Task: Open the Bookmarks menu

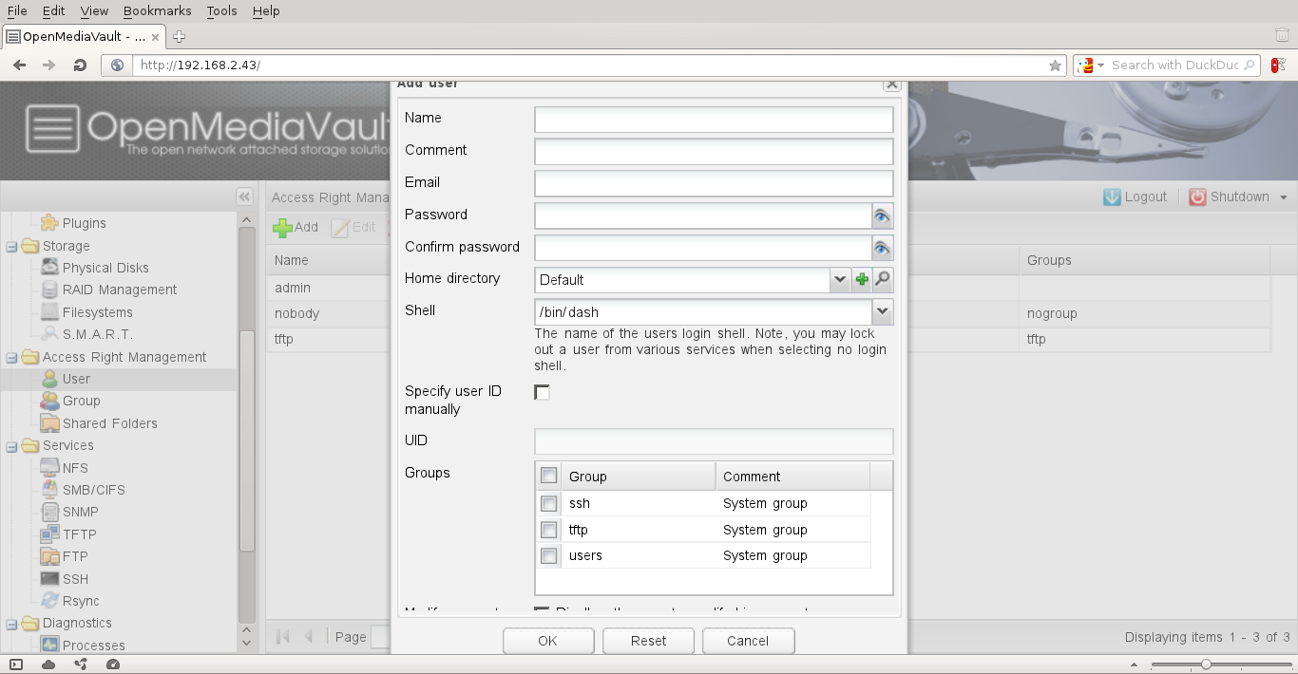Action: (x=157, y=10)
